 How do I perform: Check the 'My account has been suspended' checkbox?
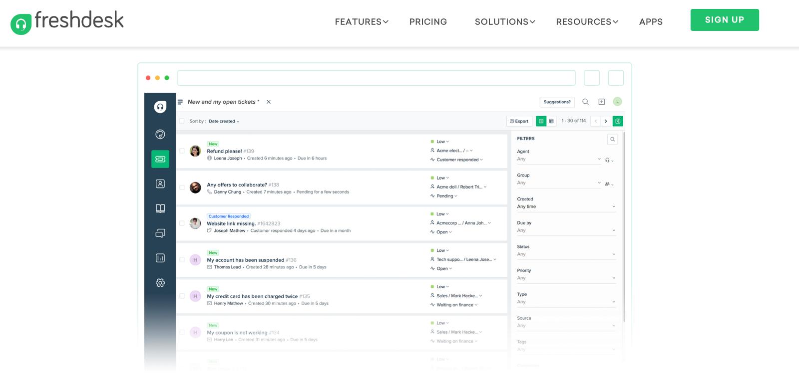pyautogui.click(x=182, y=260)
